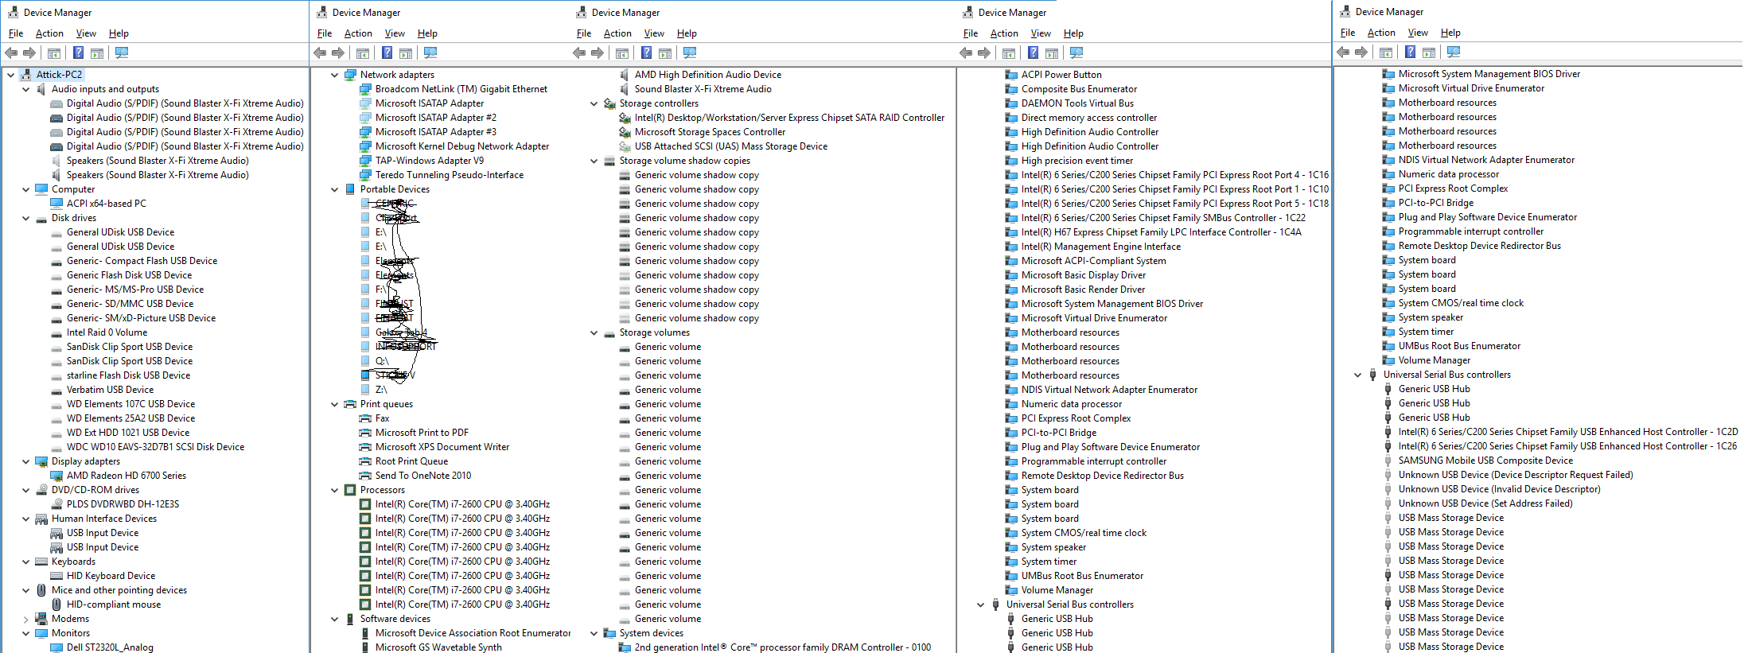Select the Microsoft ISATAP Adapter #3 entry
The width and height of the screenshot is (1744, 653).
tap(435, 132)
